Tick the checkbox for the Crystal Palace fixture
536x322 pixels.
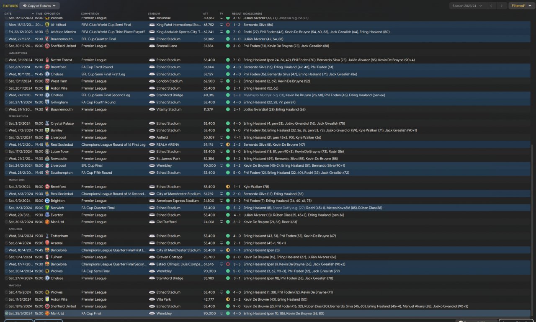tap(7, 124)
